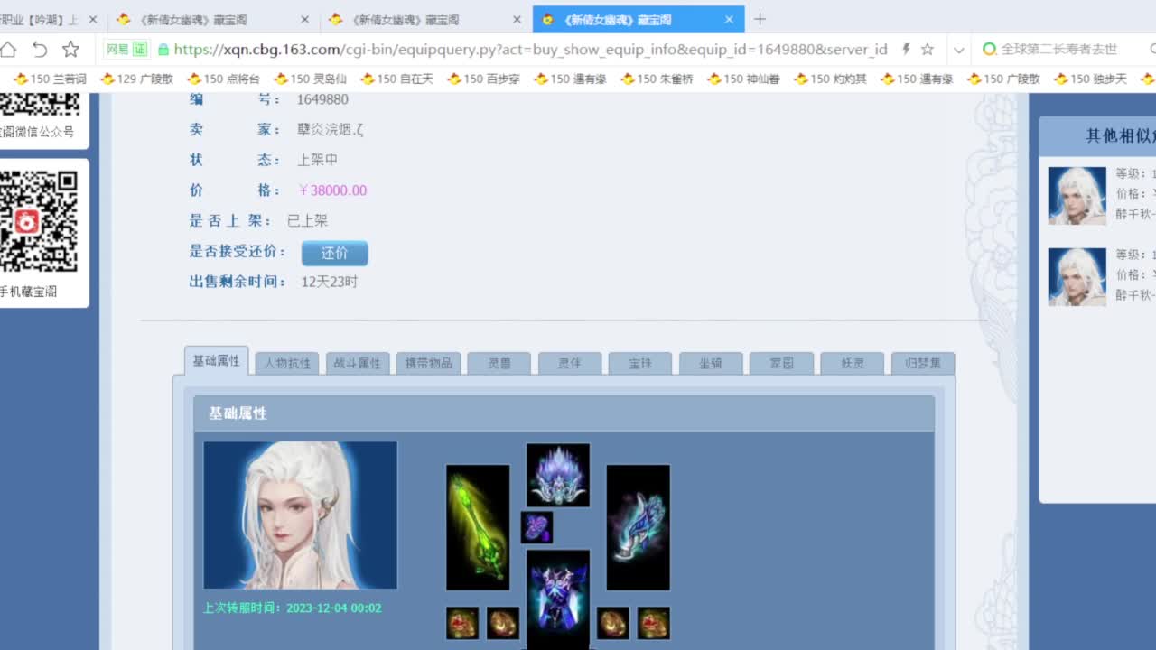Click the 还价 counter-offer button

334,254
